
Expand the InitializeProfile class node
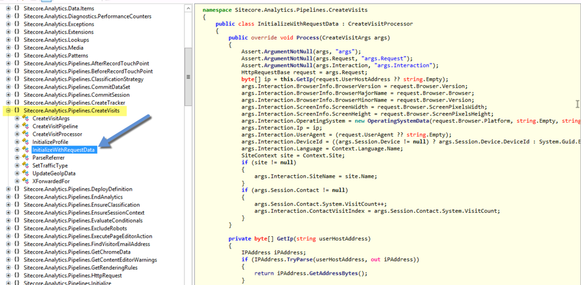coord(17,142)
